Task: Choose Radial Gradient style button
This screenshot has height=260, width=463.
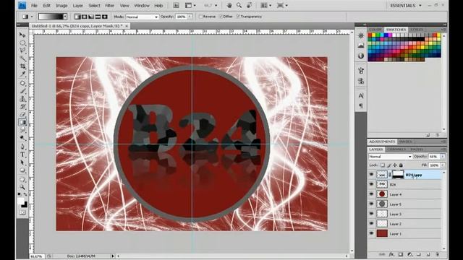Action: pyautogui.click(x=84, y=17)
